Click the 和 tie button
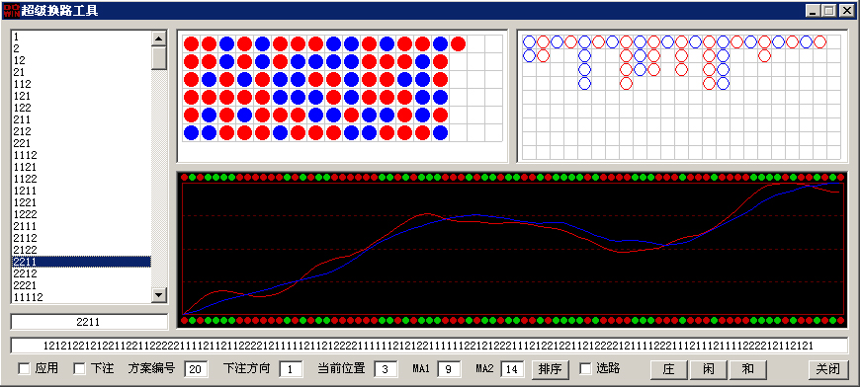This screenshot has width=860, height=387. [748, 369]
